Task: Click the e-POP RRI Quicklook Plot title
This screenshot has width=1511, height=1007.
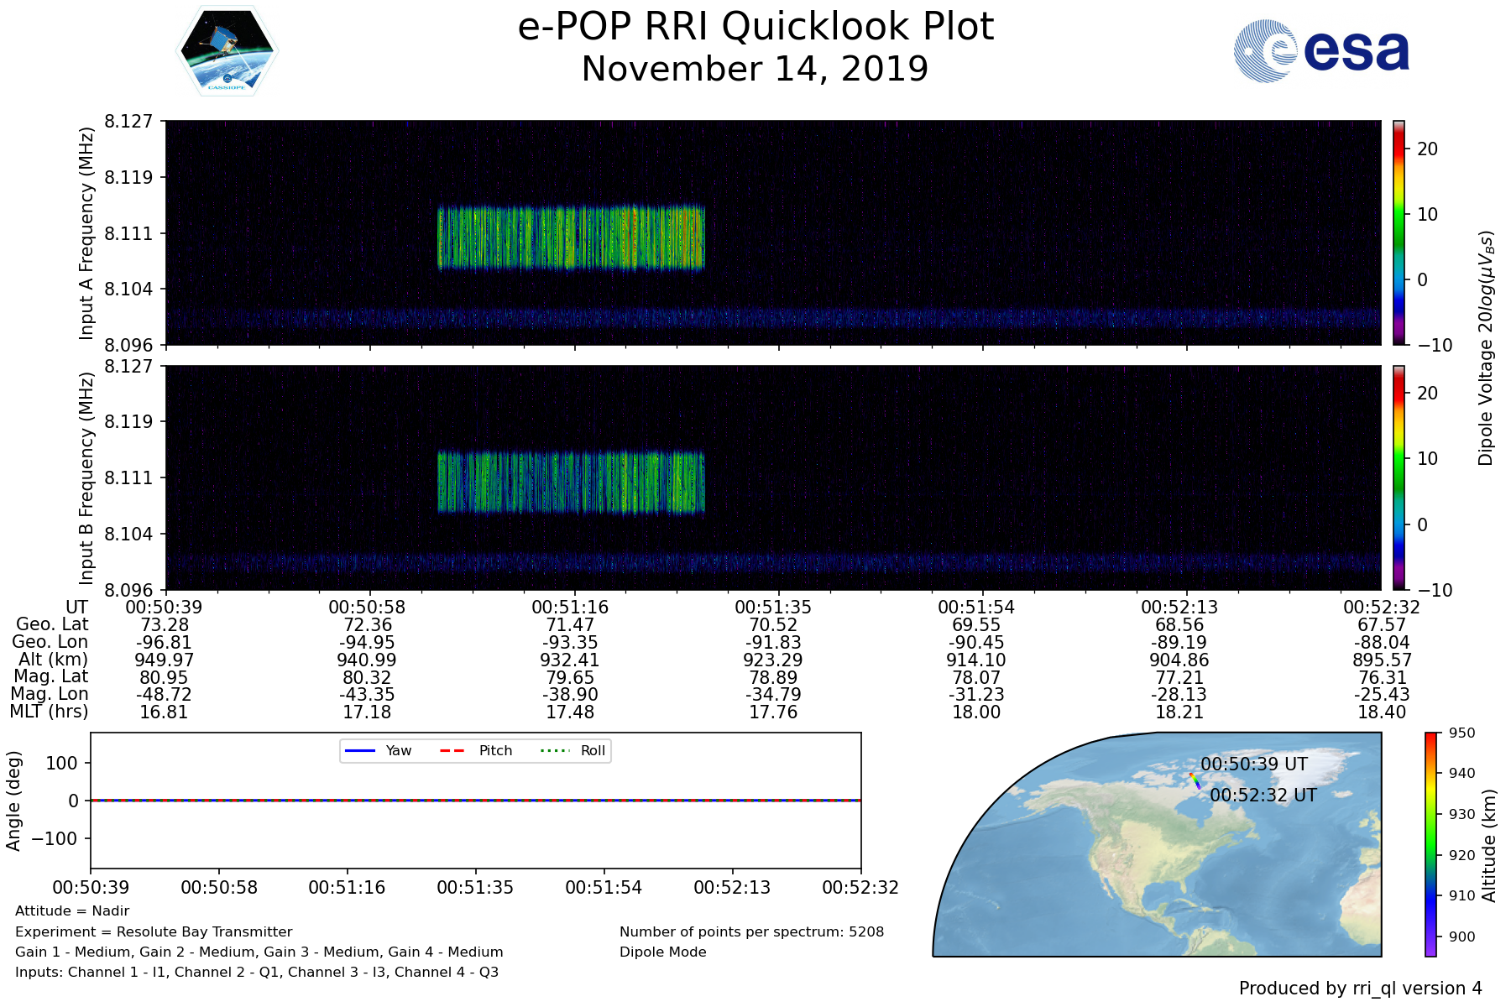Action: click(x=755, y=27)
